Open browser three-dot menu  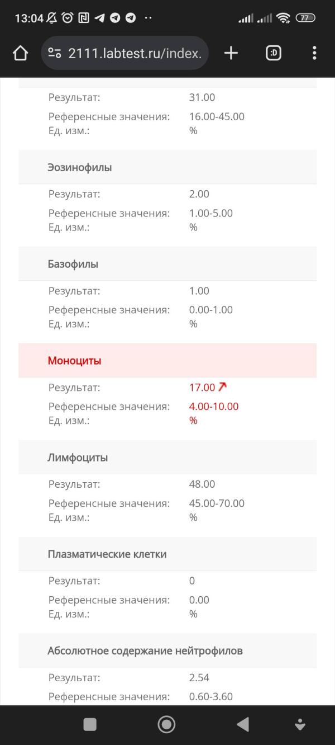314,53
